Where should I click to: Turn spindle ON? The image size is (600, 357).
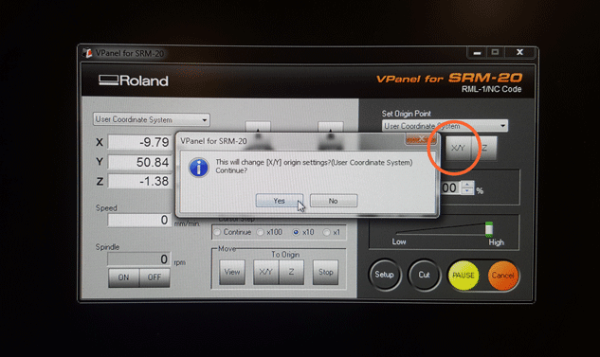(123, 277)
